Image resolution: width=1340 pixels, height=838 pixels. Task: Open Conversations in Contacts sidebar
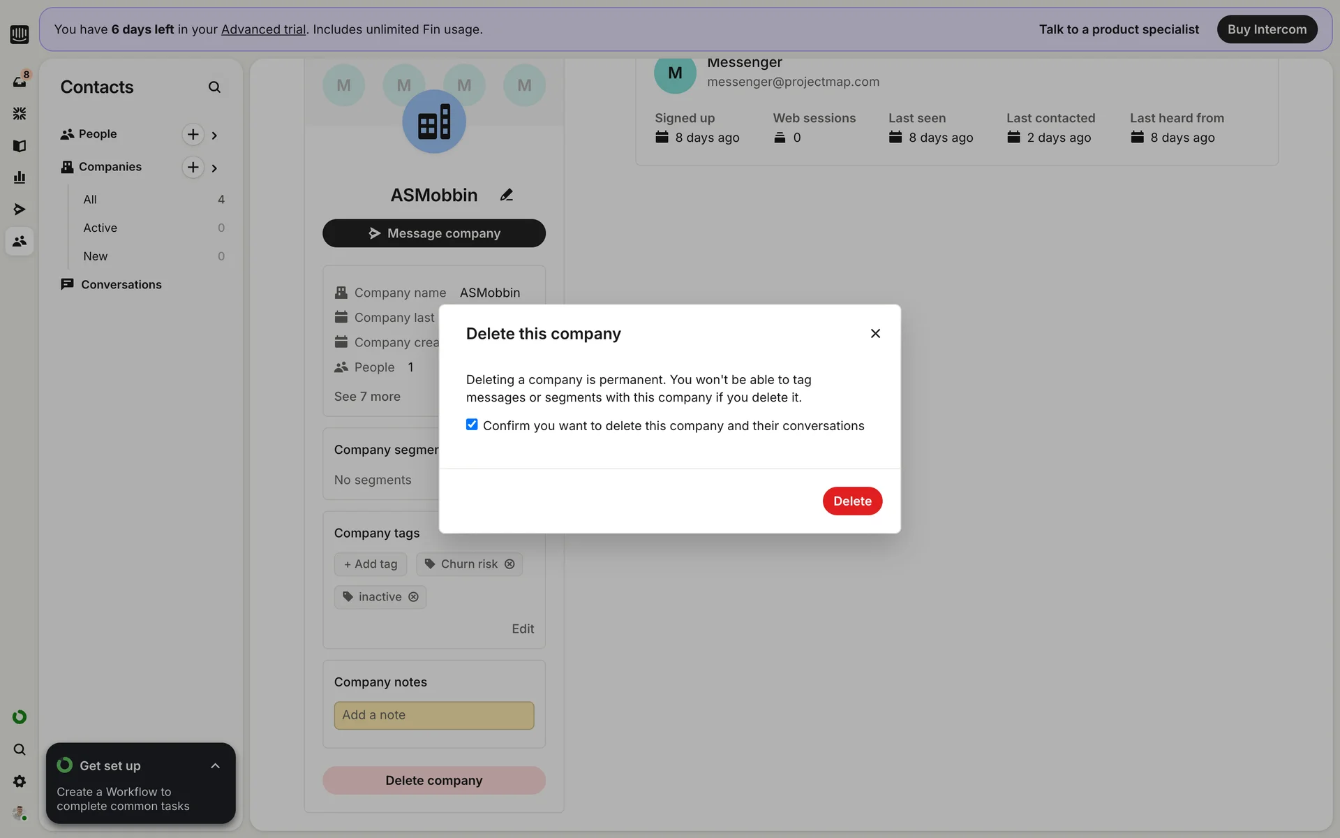121,284
